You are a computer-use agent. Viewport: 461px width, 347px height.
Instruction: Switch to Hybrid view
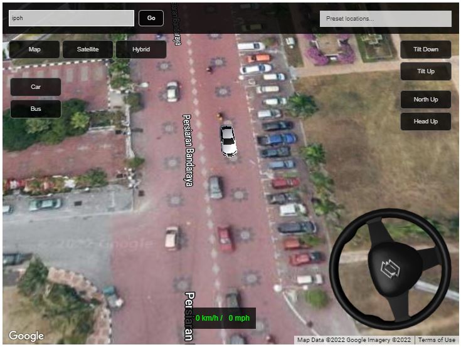141,49
